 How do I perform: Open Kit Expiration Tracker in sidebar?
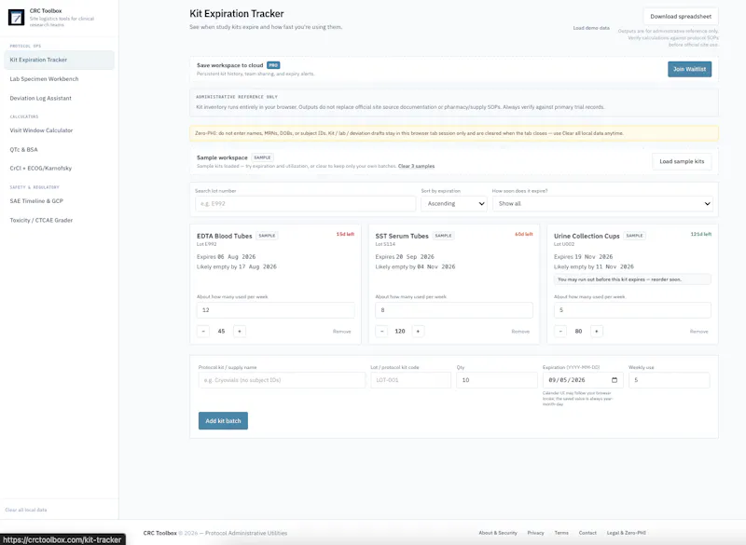(59, 60)
